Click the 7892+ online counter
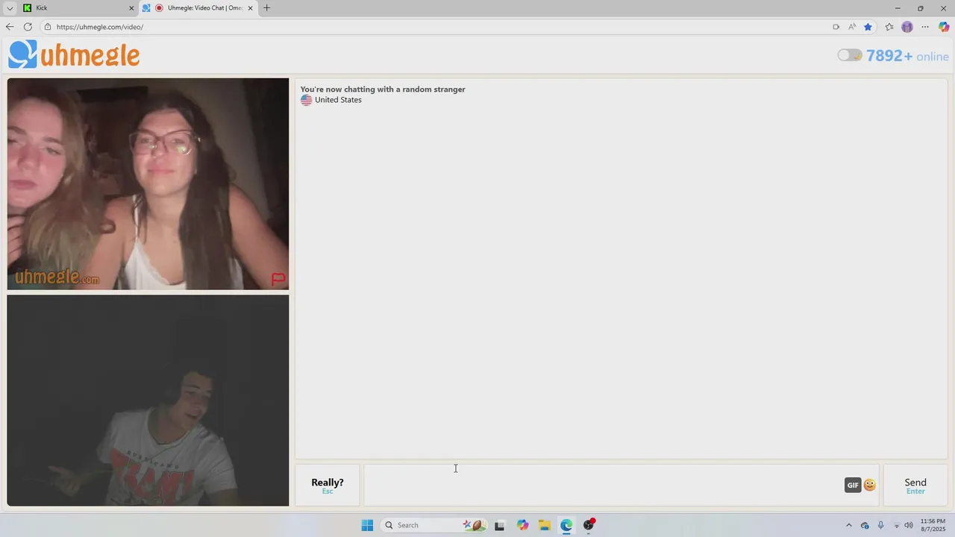Viewport: 955px width, 537px height. click(x=907, y=56)
